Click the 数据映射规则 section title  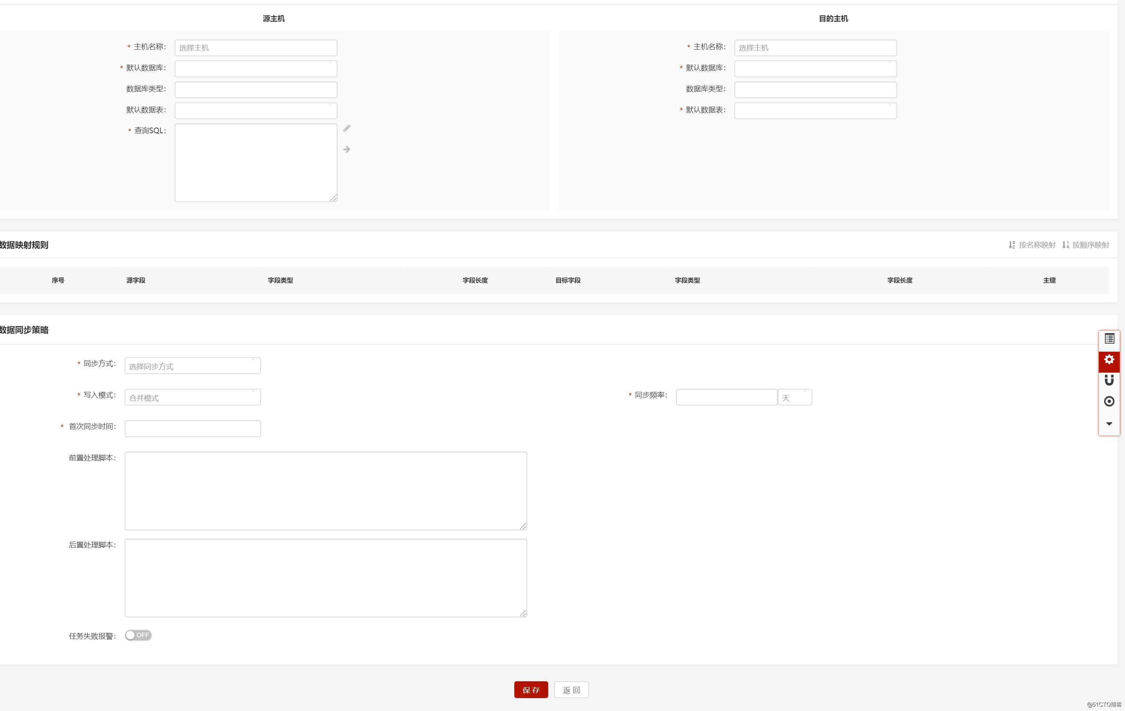tap(24, 245)
